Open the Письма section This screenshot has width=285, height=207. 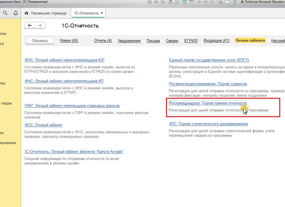pyautogui.click(x=153, y=41)
